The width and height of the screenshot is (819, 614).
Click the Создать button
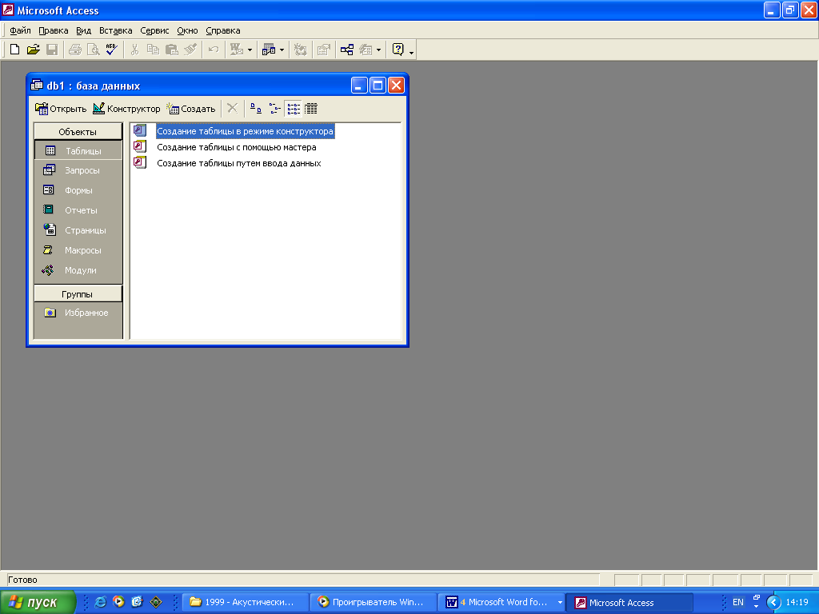[191, 109]
